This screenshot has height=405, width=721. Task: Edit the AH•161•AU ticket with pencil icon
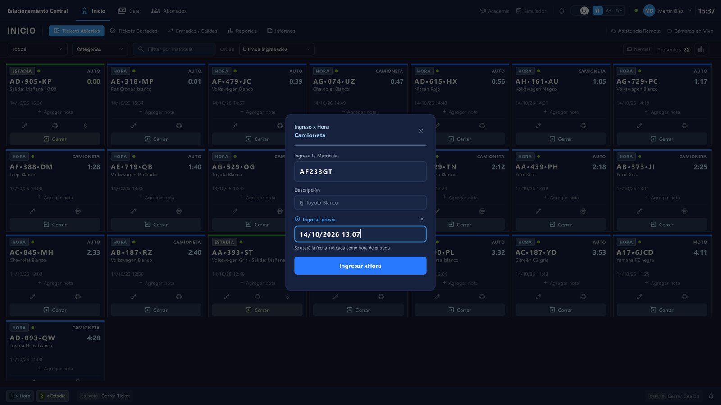tap(538, 126)
